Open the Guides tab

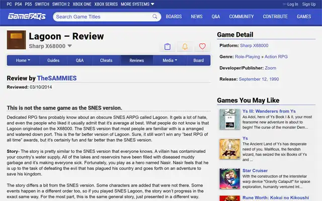click(x=53, y=60)
